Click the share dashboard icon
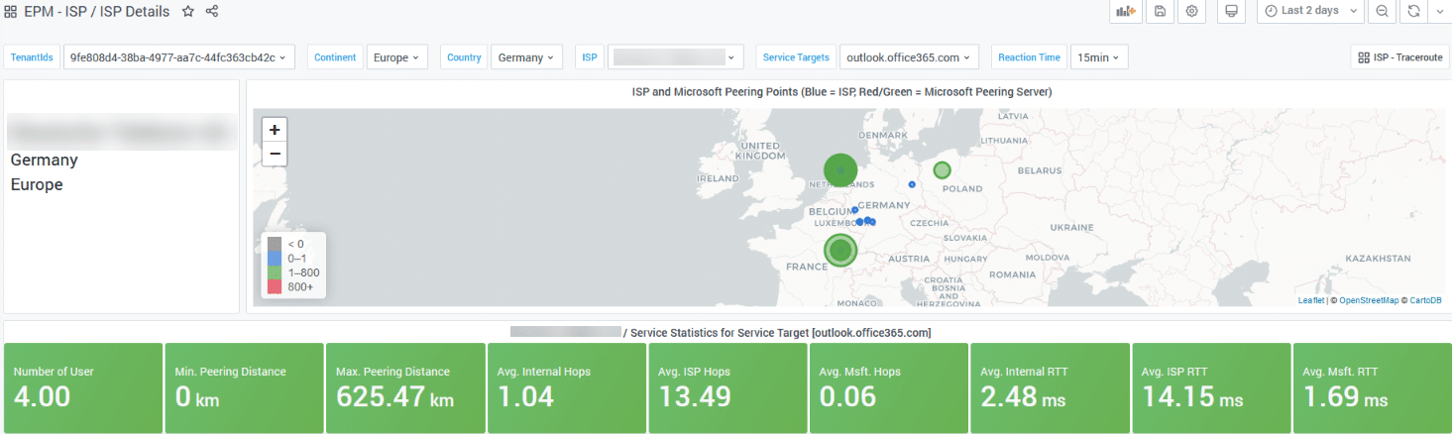This screenshot has height=434, width=1452. [212, 11]
